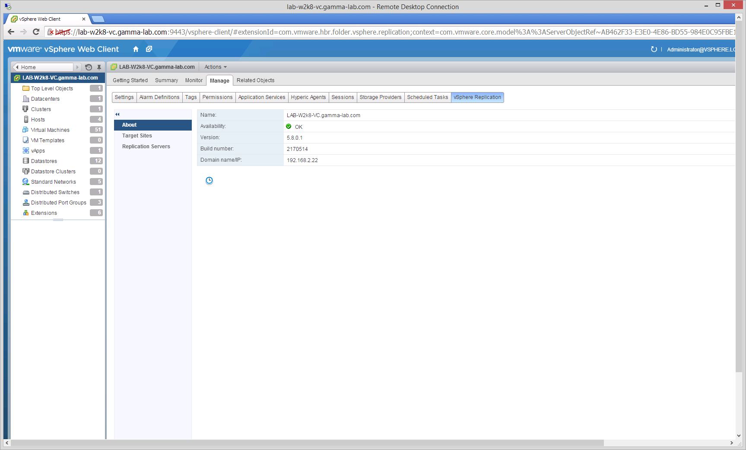
Task: Collapse the side panel double-arrow
Action: coord(117,115)
